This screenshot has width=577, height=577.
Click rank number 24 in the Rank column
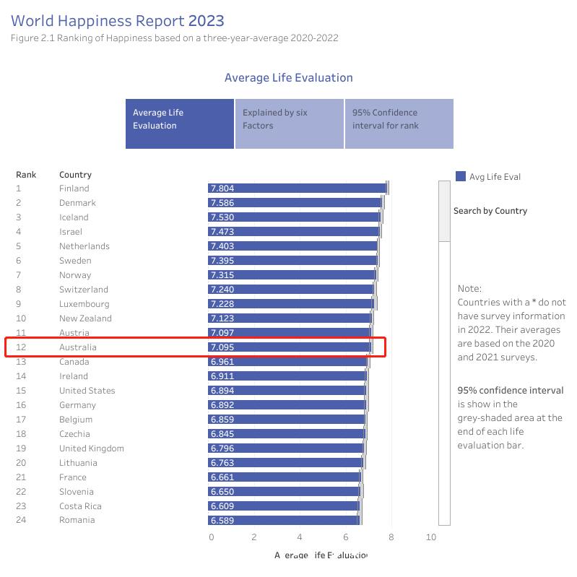pos(21,520)
